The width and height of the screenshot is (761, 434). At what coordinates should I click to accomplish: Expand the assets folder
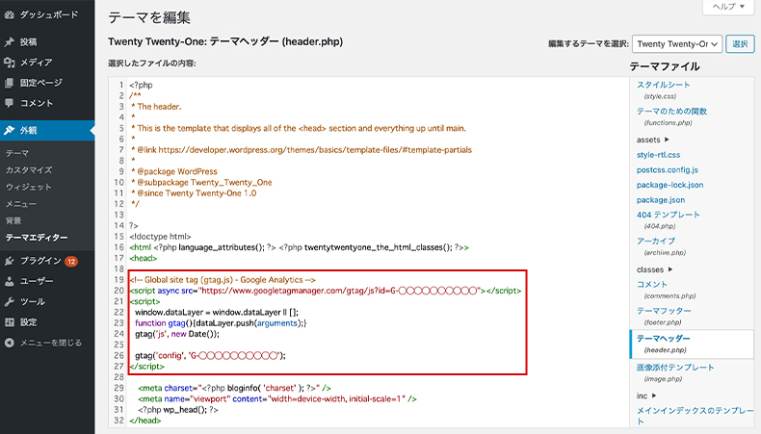point(653,140)
